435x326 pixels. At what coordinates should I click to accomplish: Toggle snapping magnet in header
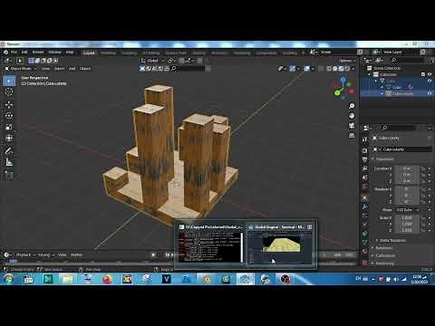click(x=181, y=61)
